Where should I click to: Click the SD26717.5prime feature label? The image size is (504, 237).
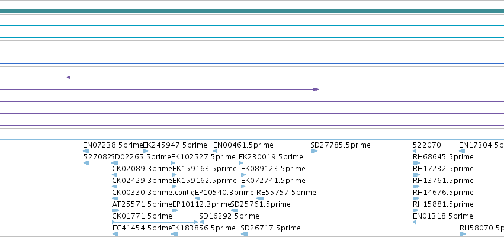pyautogui.click(x=271, y=228)
